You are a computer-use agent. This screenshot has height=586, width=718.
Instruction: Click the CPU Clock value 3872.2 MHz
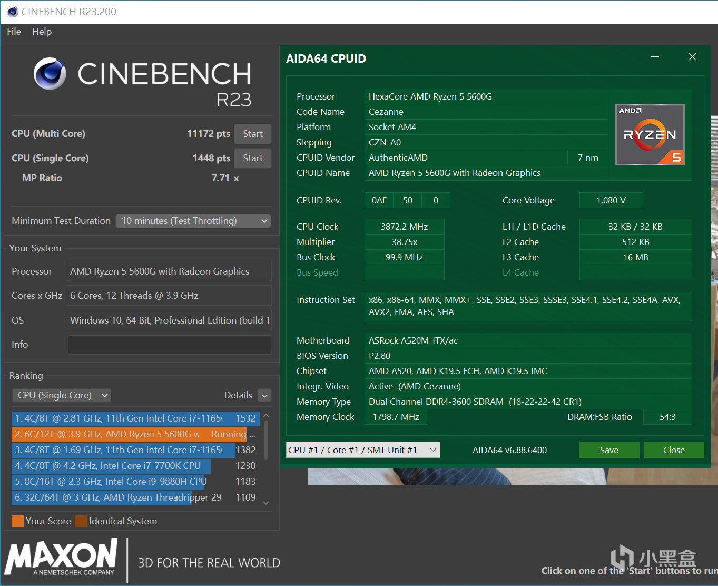coord(405,227)
